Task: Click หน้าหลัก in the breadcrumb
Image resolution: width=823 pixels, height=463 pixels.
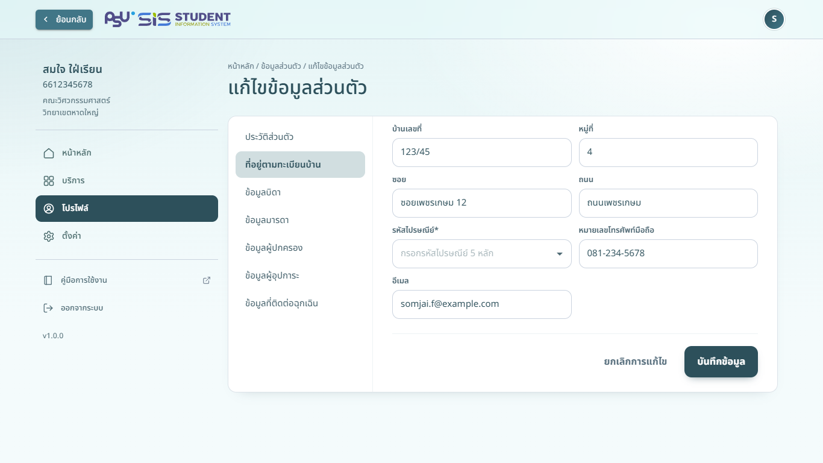Action: (240, 66)
